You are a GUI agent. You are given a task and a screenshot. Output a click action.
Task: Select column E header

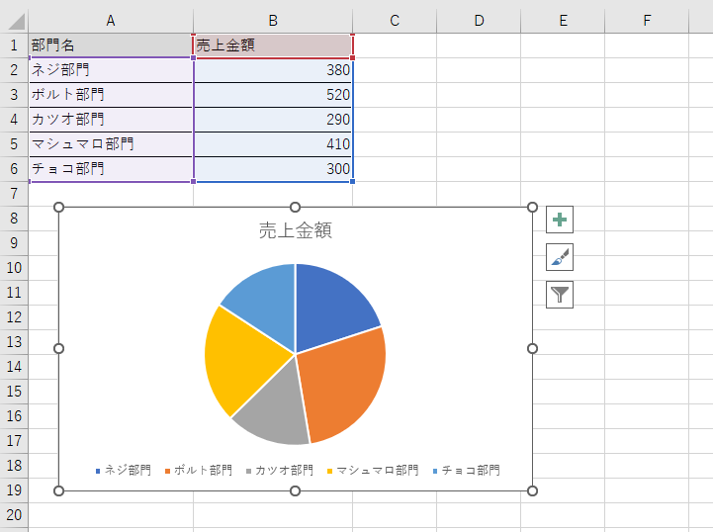(x=562, y=21)
